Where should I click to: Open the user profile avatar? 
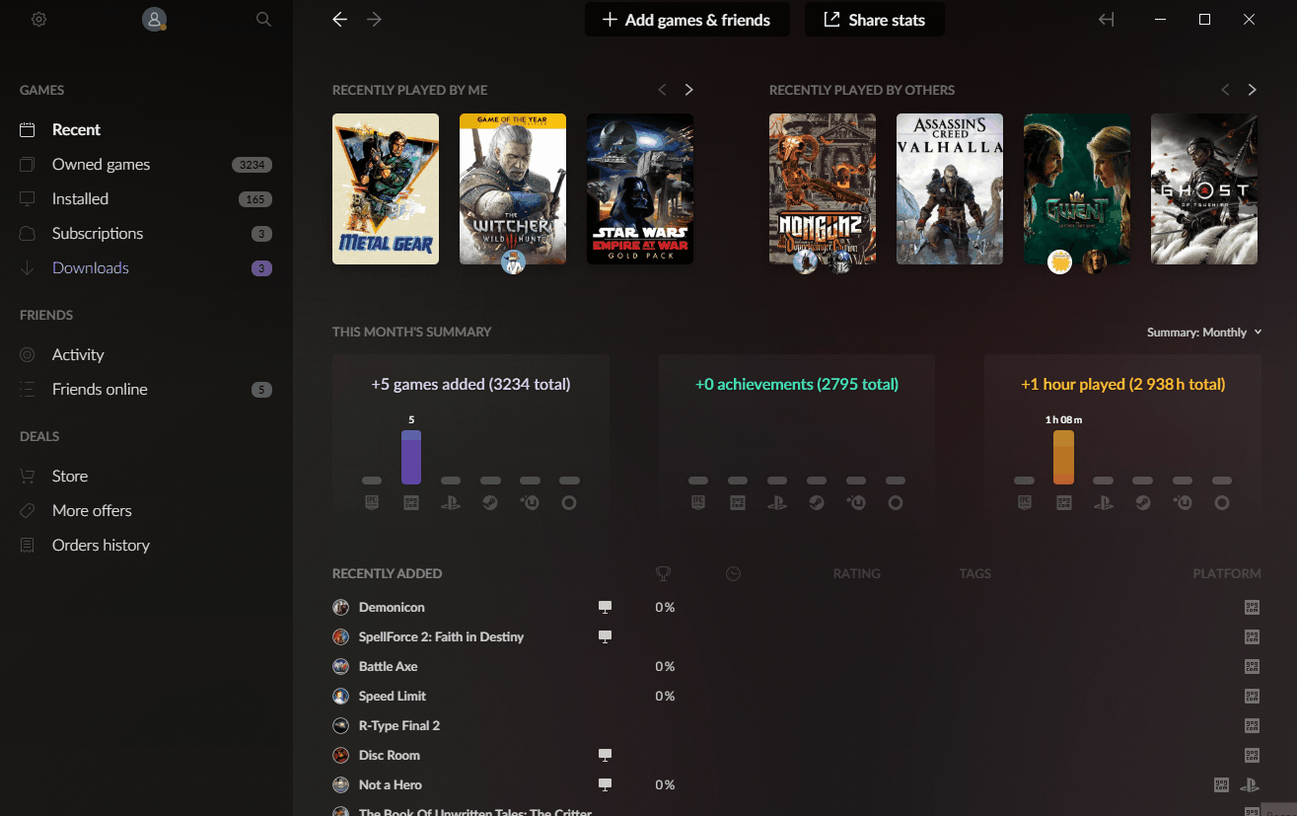(154, 19)
